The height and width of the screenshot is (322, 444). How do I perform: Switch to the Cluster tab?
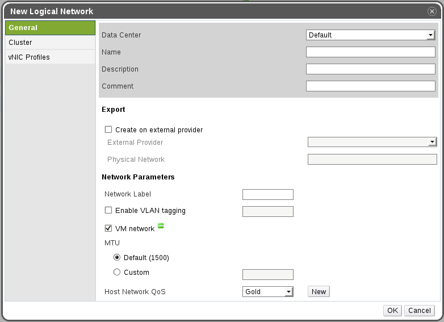point(50,43)
